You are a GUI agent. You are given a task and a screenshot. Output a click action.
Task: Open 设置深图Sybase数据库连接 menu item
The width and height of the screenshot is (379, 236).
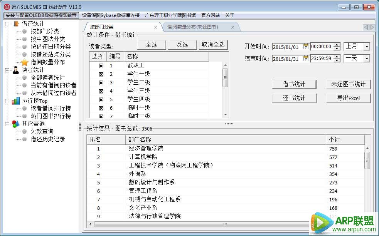click(111, 15)
